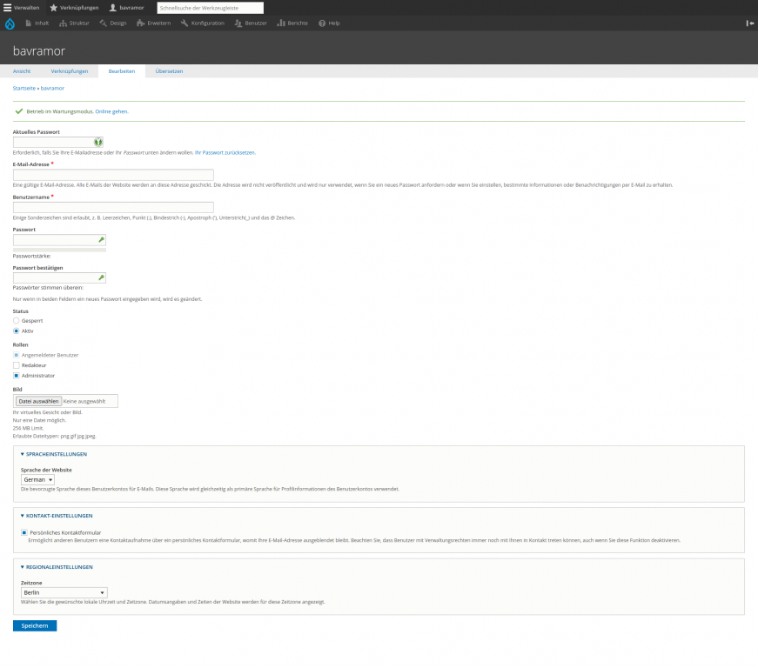Select the Gesperrt status radio button
The image size is (758, 668).
click(x=17, y=321)
